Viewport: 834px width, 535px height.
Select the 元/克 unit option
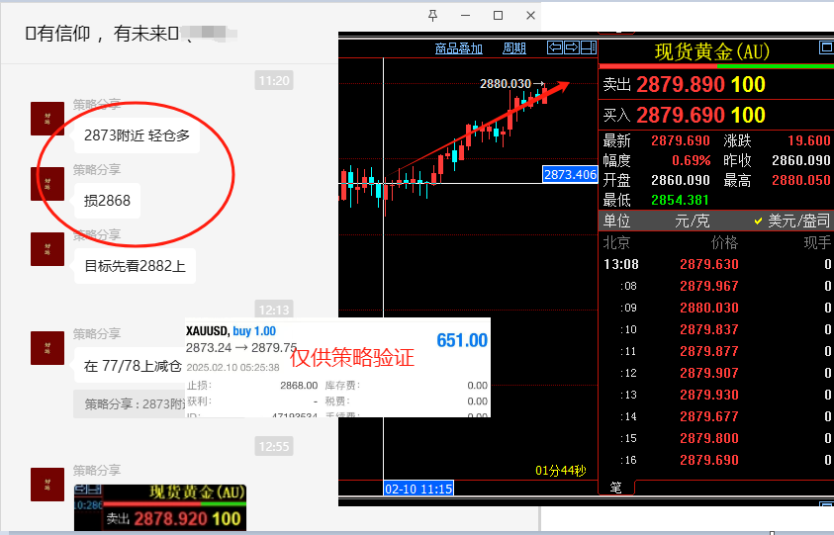692,221
